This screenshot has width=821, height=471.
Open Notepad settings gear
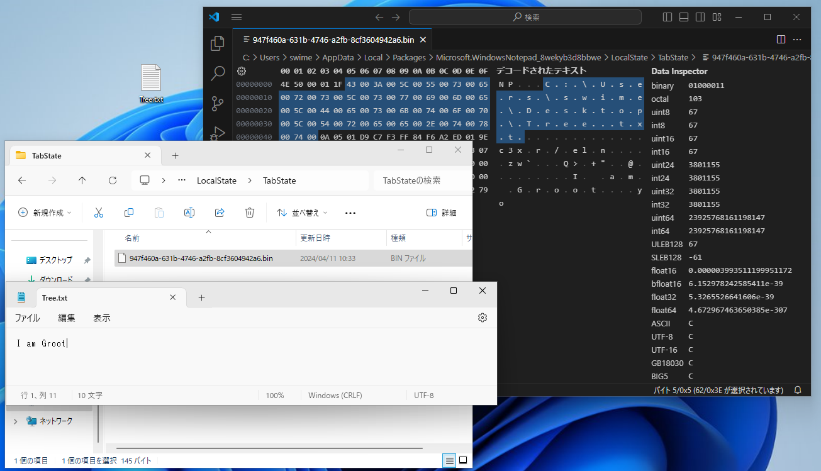[483, 318]
